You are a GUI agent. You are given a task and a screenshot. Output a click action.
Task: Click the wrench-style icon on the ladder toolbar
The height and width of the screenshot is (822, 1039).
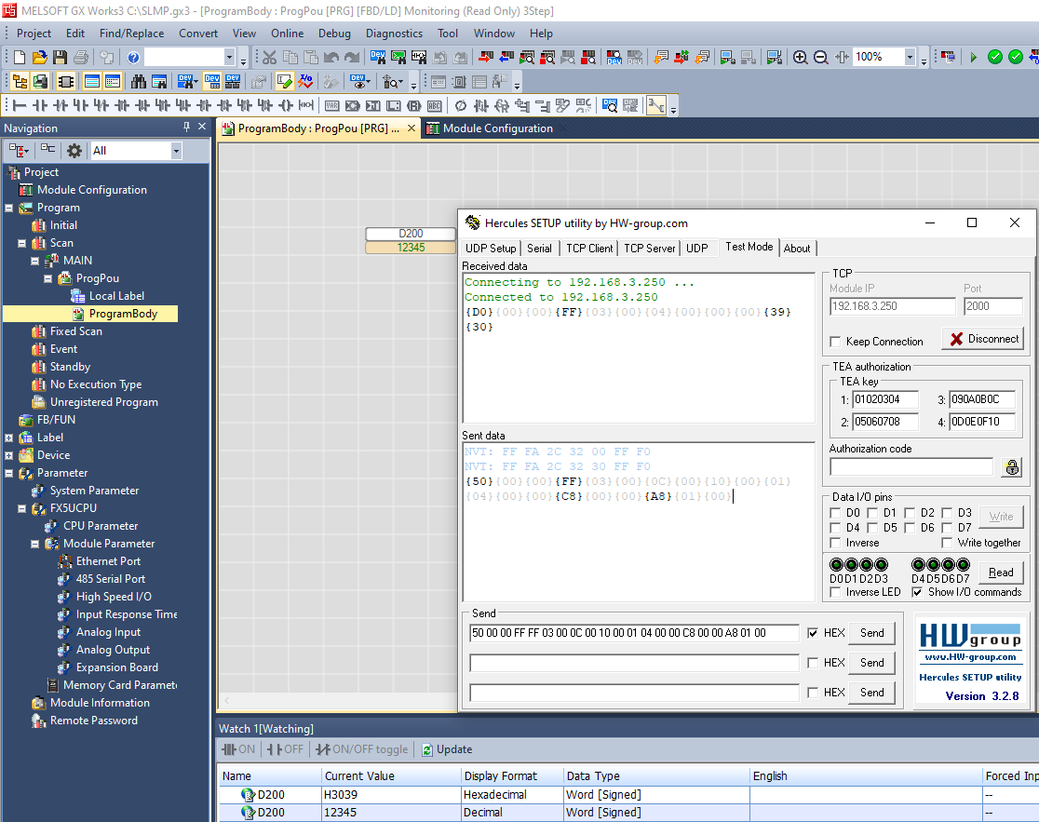point(655,106)
